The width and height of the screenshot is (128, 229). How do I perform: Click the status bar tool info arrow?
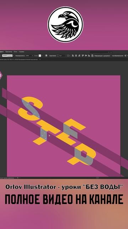tap(18, 178)
